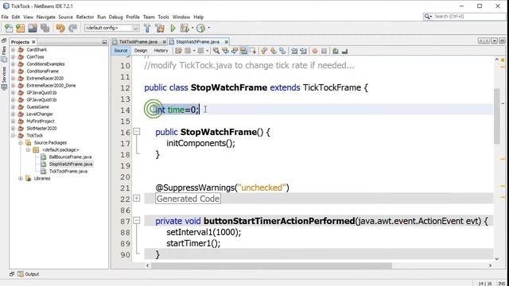509x286 pixels.
Task: Collapse buttonStartTimerActionPerformed fold on line 87
Action: 137,221
